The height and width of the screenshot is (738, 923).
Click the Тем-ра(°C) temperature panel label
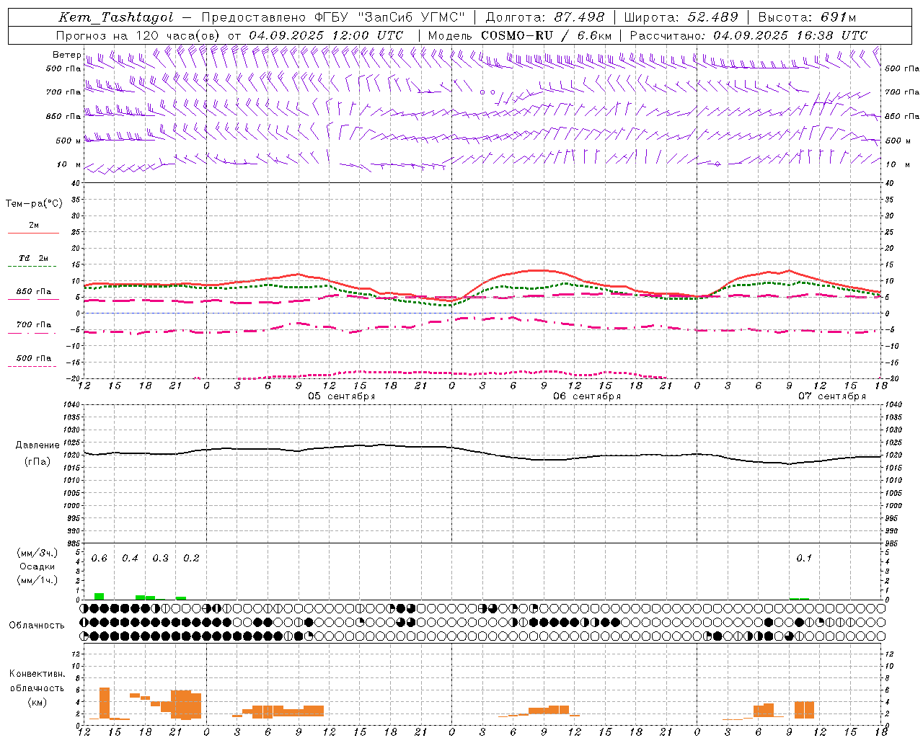[x=34, y=204]
